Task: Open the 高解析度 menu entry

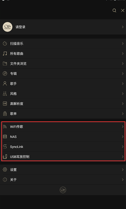Action: click(63, 104)
